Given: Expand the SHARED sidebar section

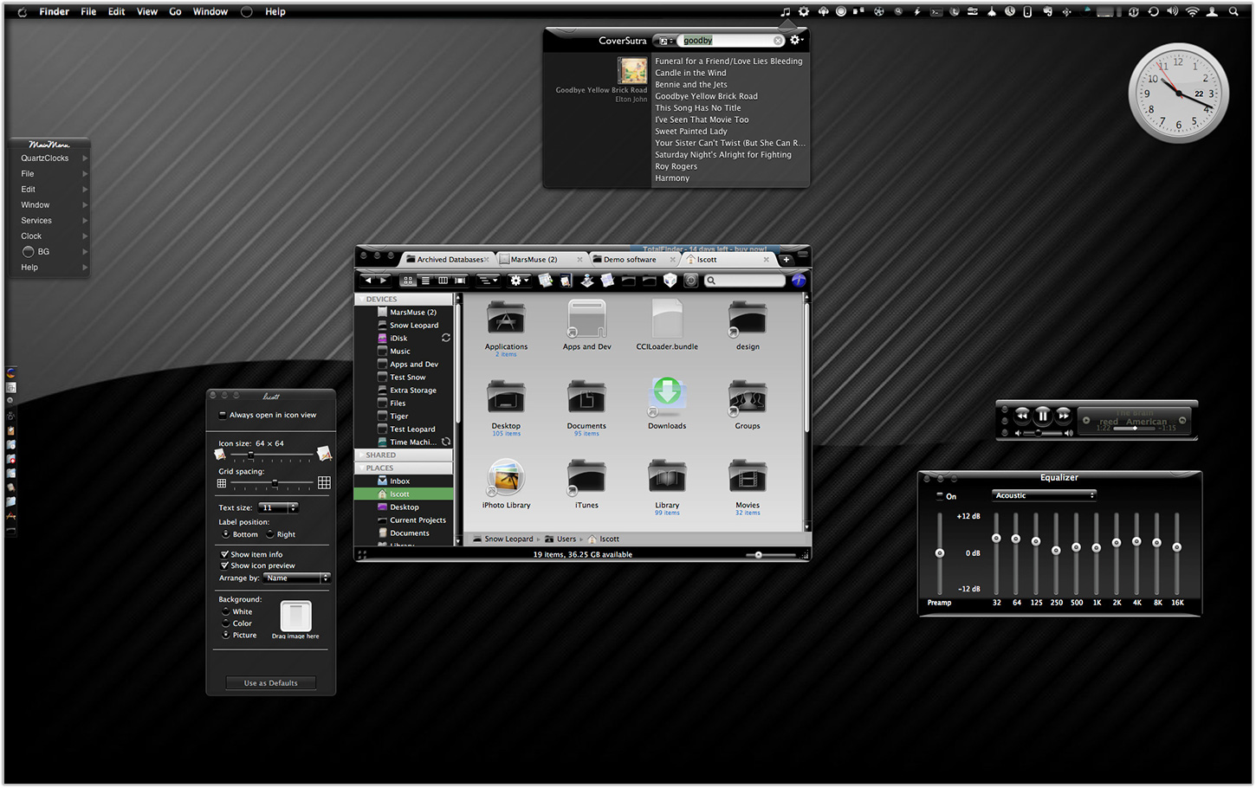Looking at the screenshot, I should [360, 455].
